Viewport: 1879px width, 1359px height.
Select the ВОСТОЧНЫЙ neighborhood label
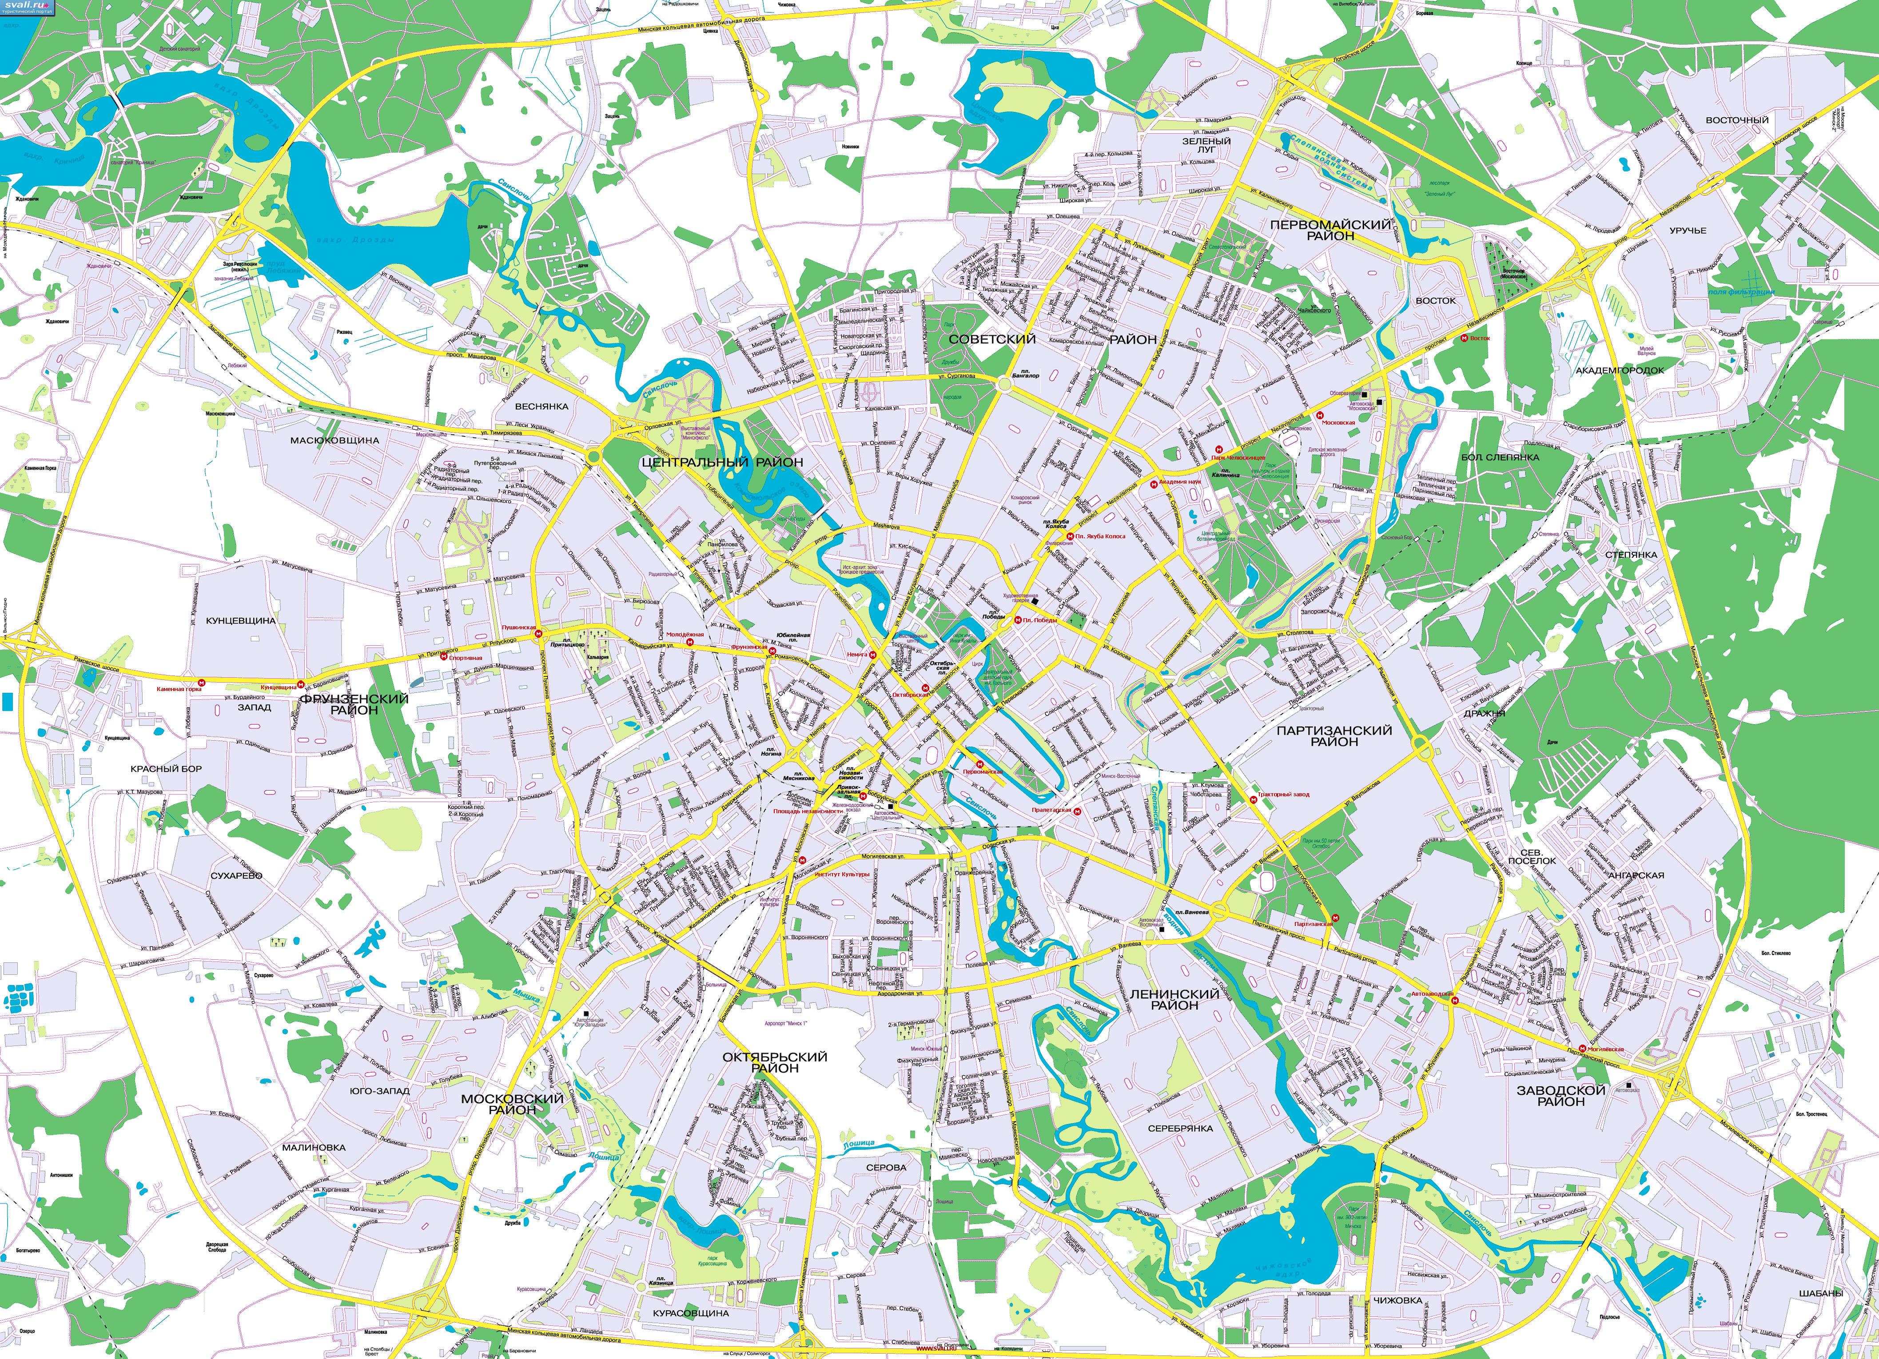click(x=1737, y=120)
